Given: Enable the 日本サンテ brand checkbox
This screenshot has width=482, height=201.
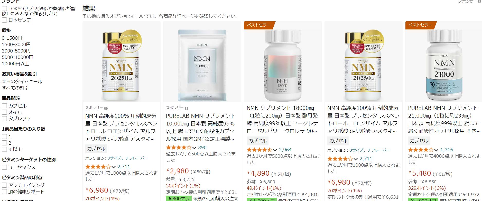Looking at the screenshot, I should coord(4,20).
